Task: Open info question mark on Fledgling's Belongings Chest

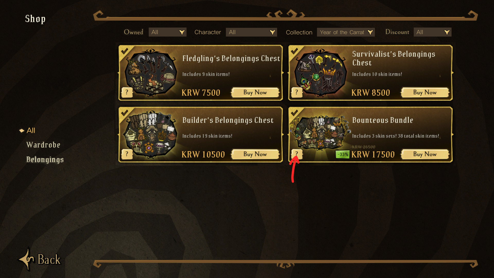Action: 127,92
